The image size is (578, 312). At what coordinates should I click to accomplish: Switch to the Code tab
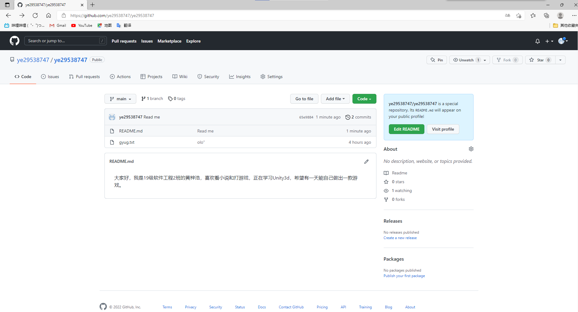click(23, 77)
